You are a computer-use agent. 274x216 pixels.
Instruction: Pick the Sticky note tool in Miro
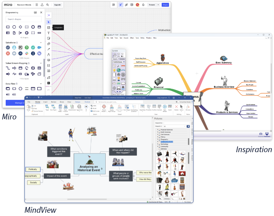[49, 38]
